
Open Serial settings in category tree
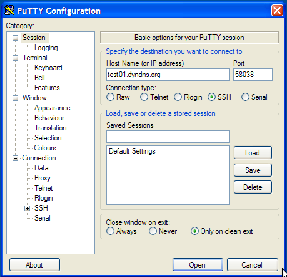(43, 218)
